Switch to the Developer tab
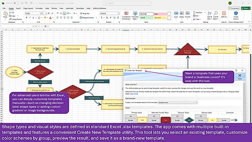The width and height of the screenshot is (252, 142). tap(80, 8)
